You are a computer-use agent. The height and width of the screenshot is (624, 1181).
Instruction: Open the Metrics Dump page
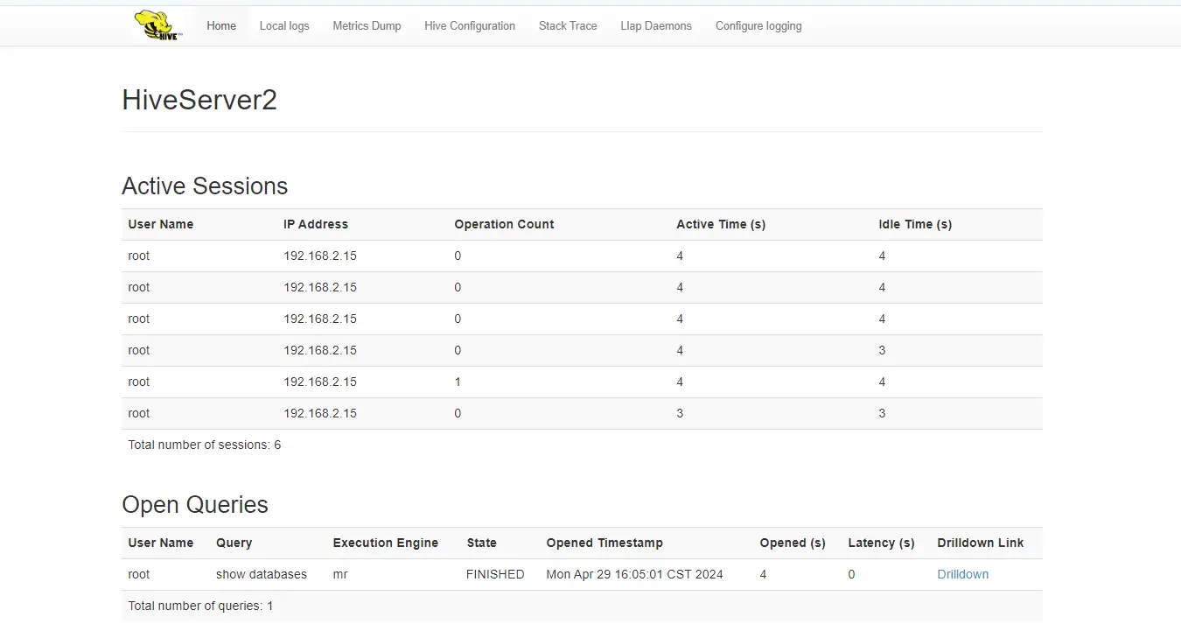point(367,26)
